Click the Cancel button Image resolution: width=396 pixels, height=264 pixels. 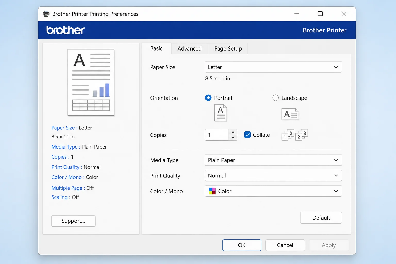click(285, 245)
